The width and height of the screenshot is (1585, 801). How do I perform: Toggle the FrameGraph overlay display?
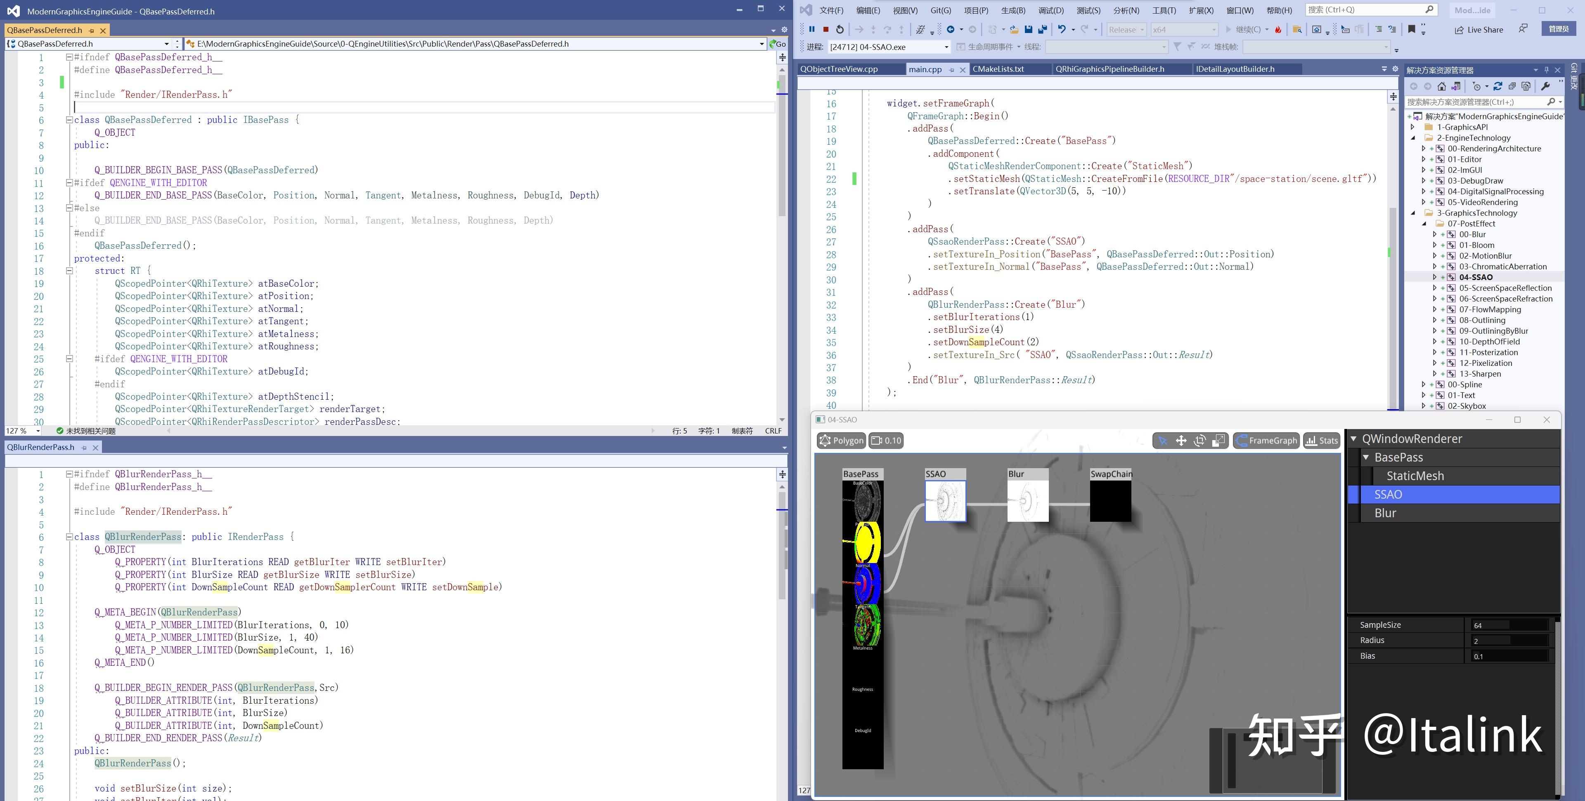[1266, 440]
